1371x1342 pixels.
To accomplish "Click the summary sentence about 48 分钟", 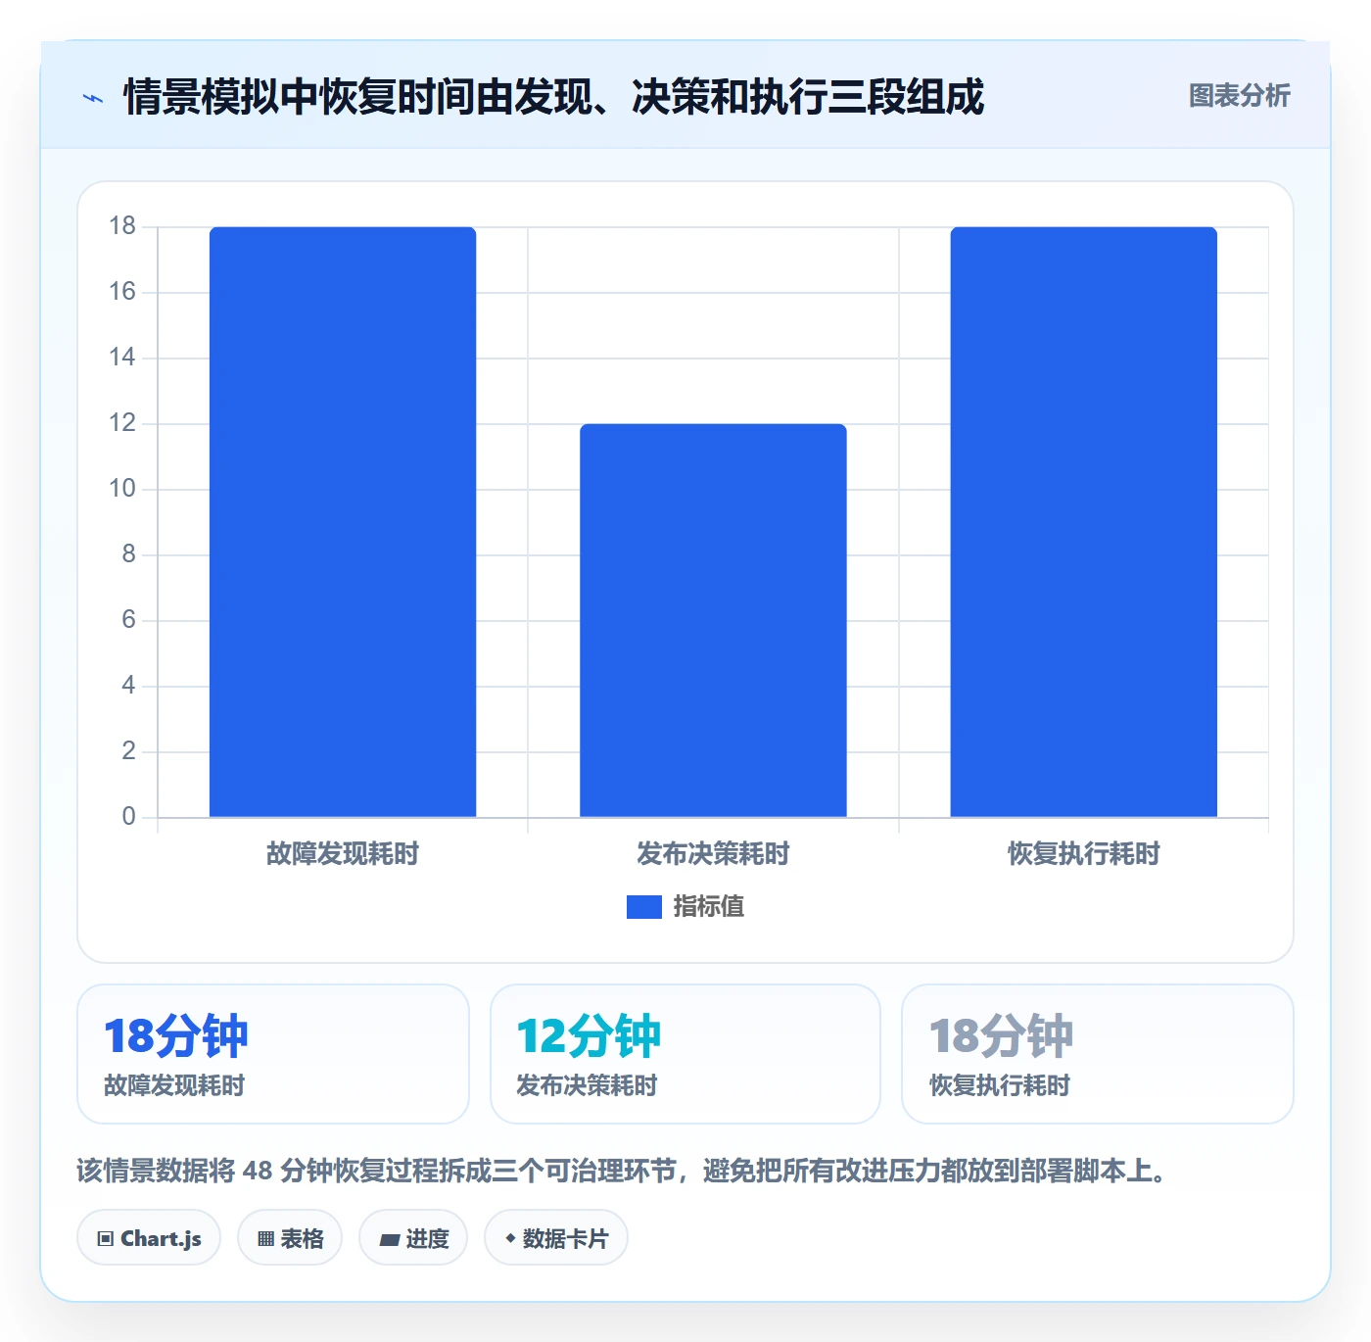I will tap(621, 1171).
